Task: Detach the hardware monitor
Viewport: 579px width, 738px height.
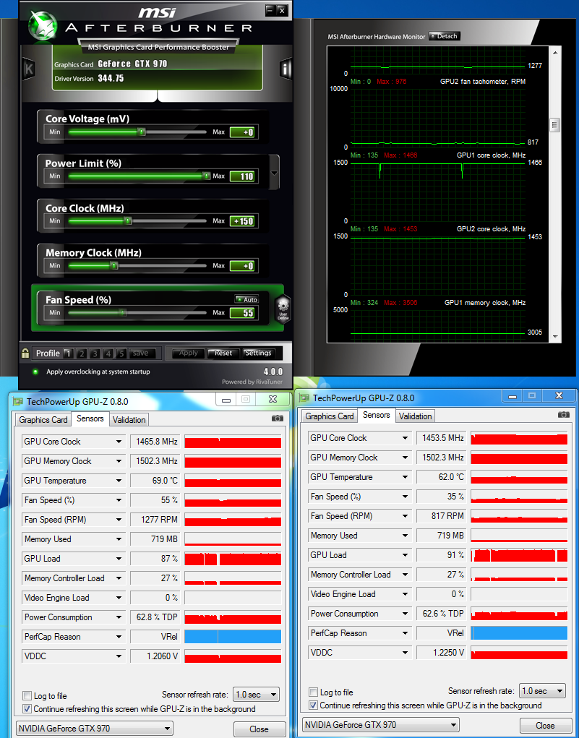Action: [x=443, y=36]
